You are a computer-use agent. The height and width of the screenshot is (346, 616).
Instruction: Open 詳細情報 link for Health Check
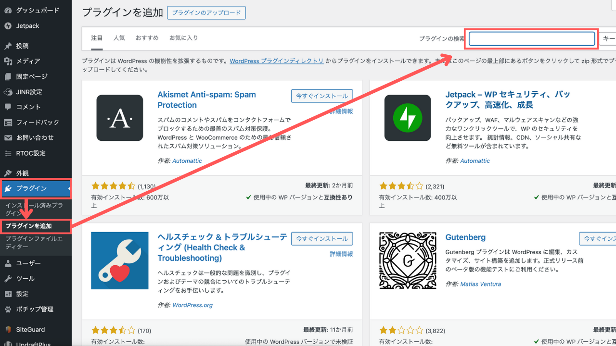(341, 254)
